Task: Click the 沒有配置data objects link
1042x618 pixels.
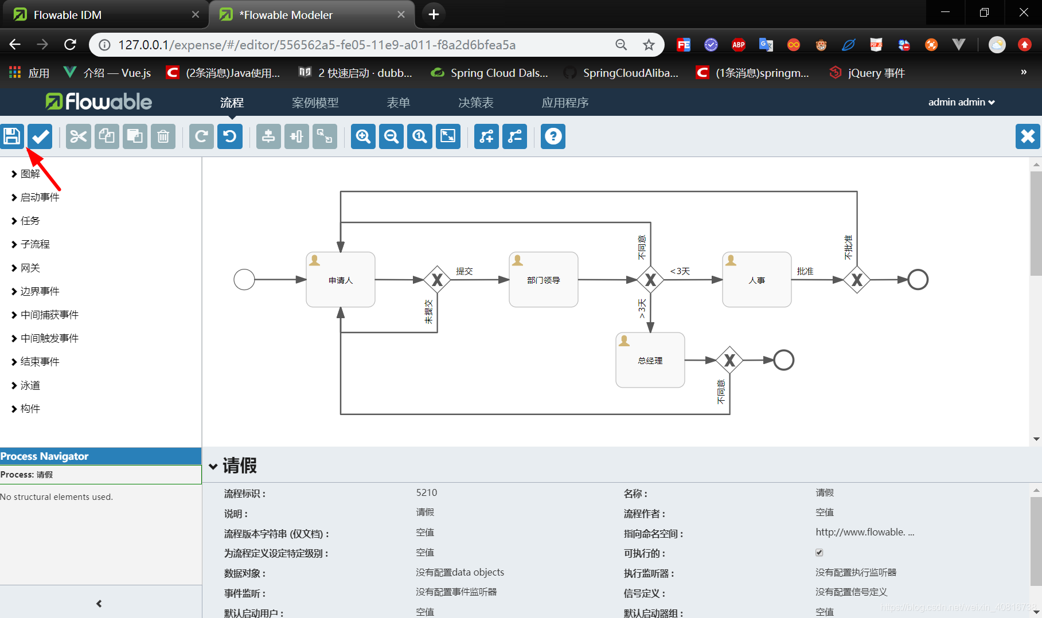Action: click(459, 572)
